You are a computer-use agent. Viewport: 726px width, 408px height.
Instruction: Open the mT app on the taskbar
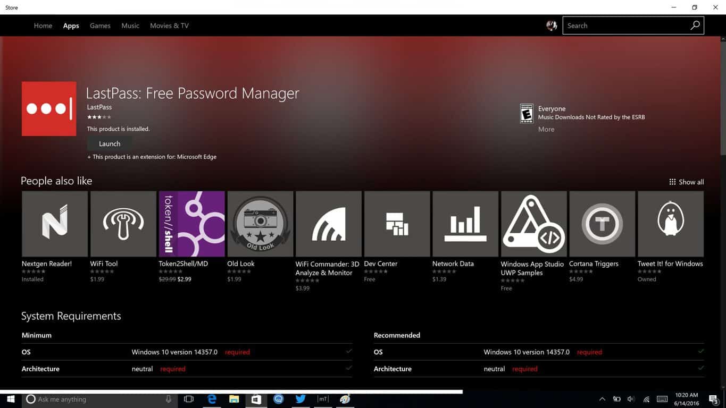tap(323, 399)
